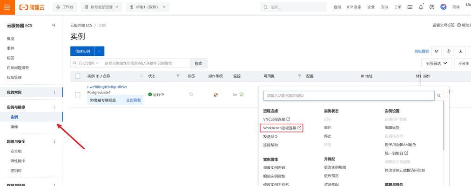Click the magnifier button in the function popup
Image resolution: width=471 pixels, height=186 pixels.
439,96
